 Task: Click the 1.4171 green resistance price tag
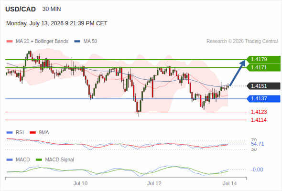(263, 67)
